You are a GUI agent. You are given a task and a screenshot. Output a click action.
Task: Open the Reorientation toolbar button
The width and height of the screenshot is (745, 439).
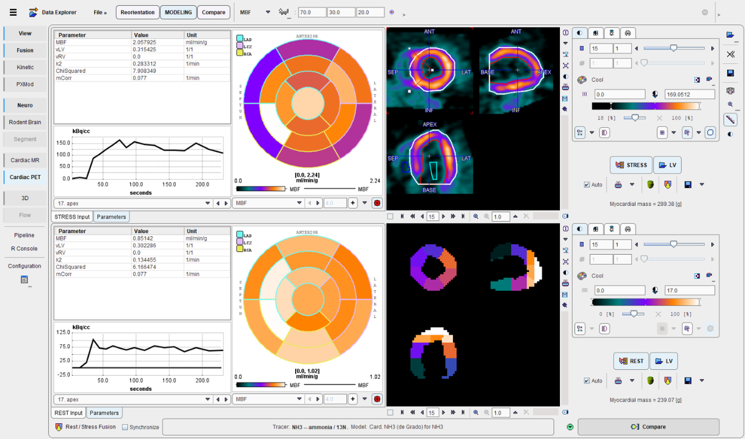tap(137, 12)
